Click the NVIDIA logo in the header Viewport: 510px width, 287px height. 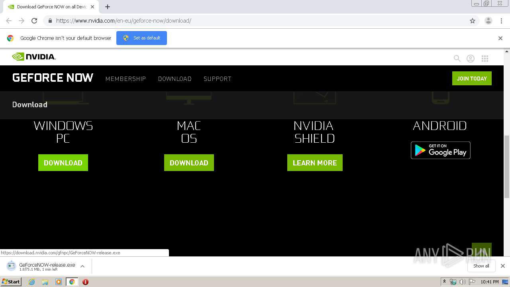[x=34, y=57]
